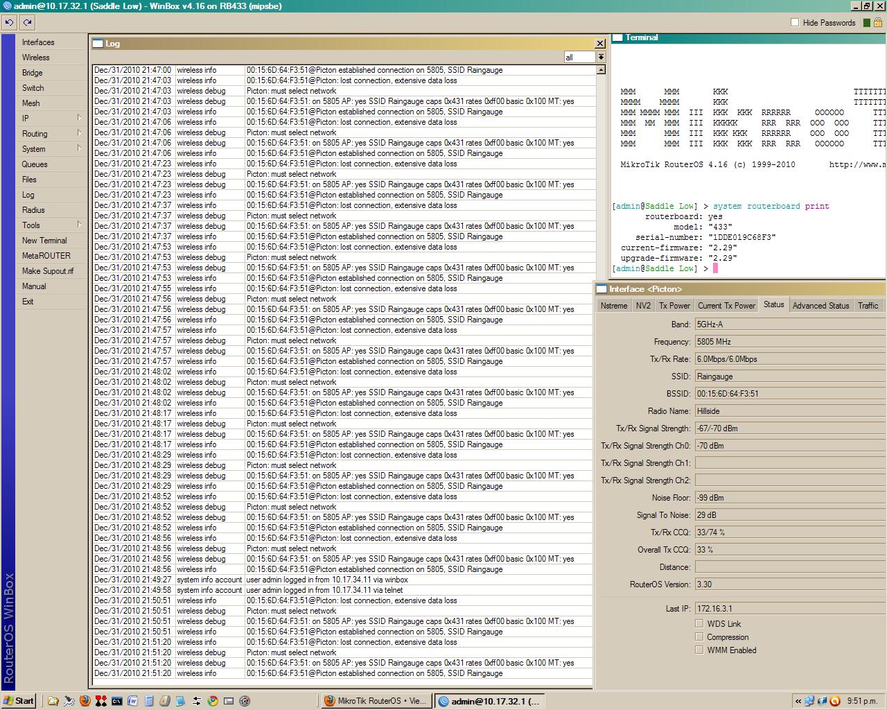Image resolution: width=887 pixels, height=710 pixels.
Task: Open the Advanced Status tab
Action: 820,306
